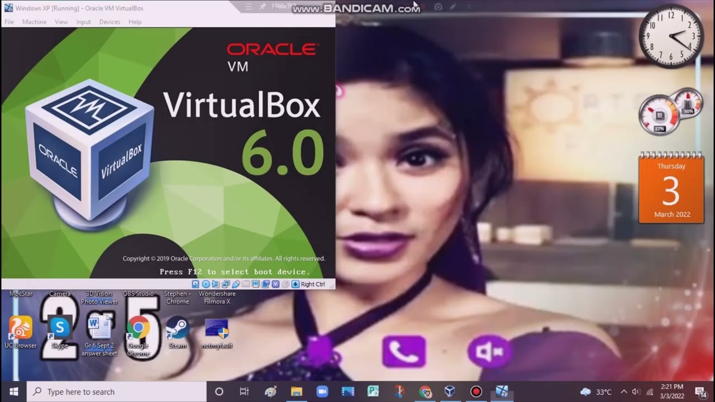The height and width of the screenshot is (402, 715).
Task: Click the keyboard capture arrow icon
Action: (x=295, y=284)
